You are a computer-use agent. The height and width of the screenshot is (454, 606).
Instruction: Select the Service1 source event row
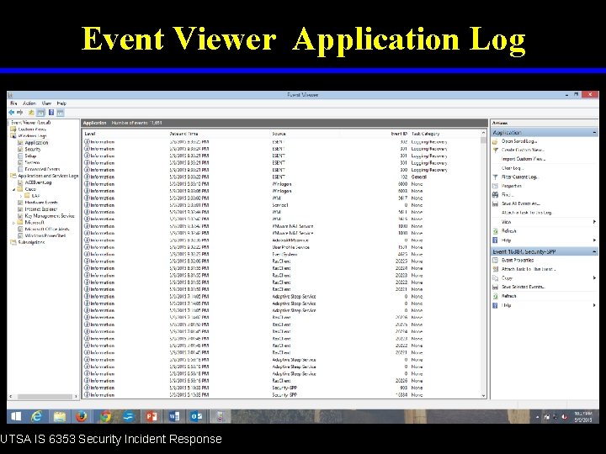coord(282,205)
